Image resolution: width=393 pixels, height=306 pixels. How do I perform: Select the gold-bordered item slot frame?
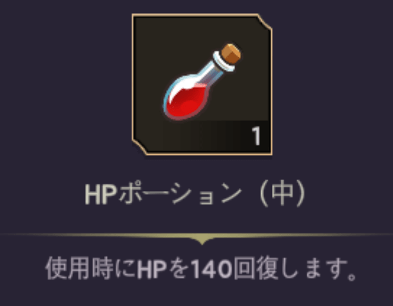(202, 84)
